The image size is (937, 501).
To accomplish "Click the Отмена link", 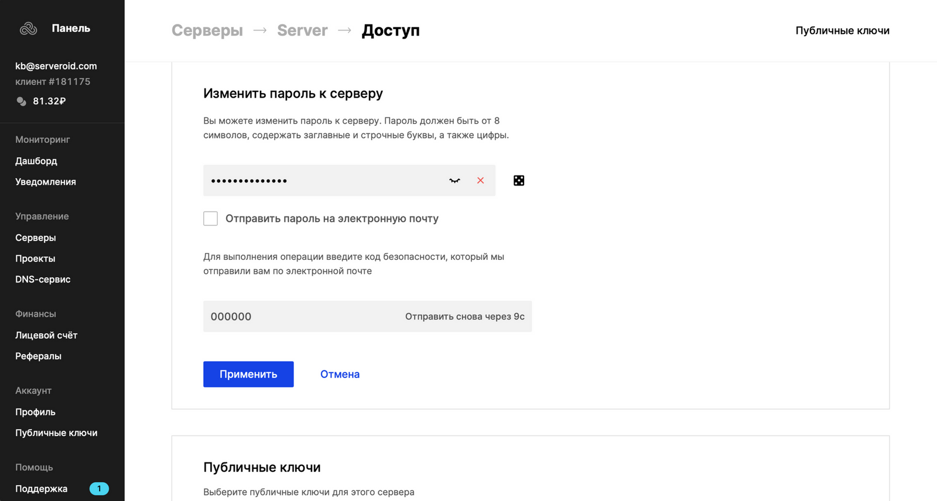I will 340,374.
